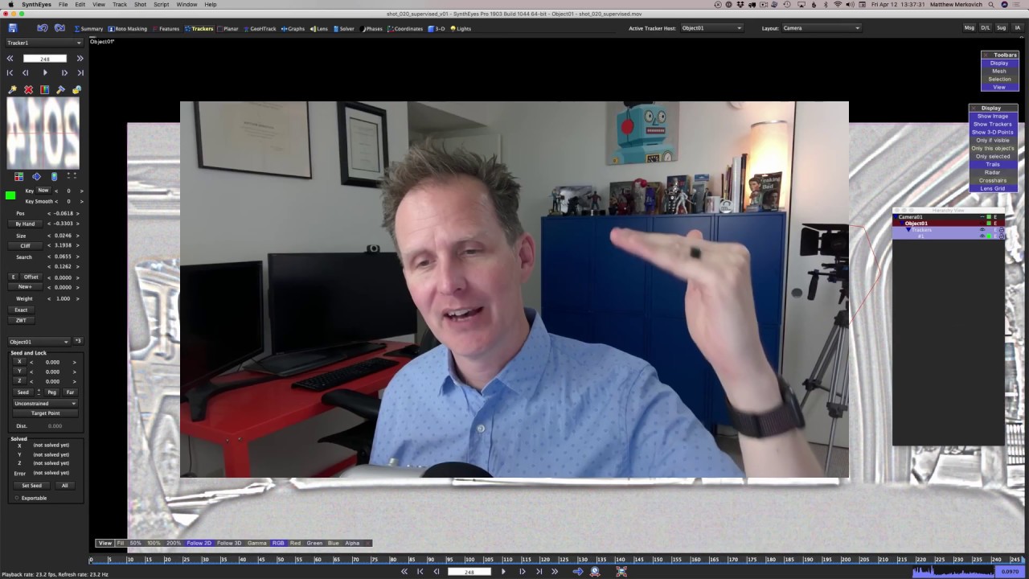The height and width of the screenshot is (579, 1029).
Task: Click the double-right arrow beside frame 248 field
Action: point(80,59)
